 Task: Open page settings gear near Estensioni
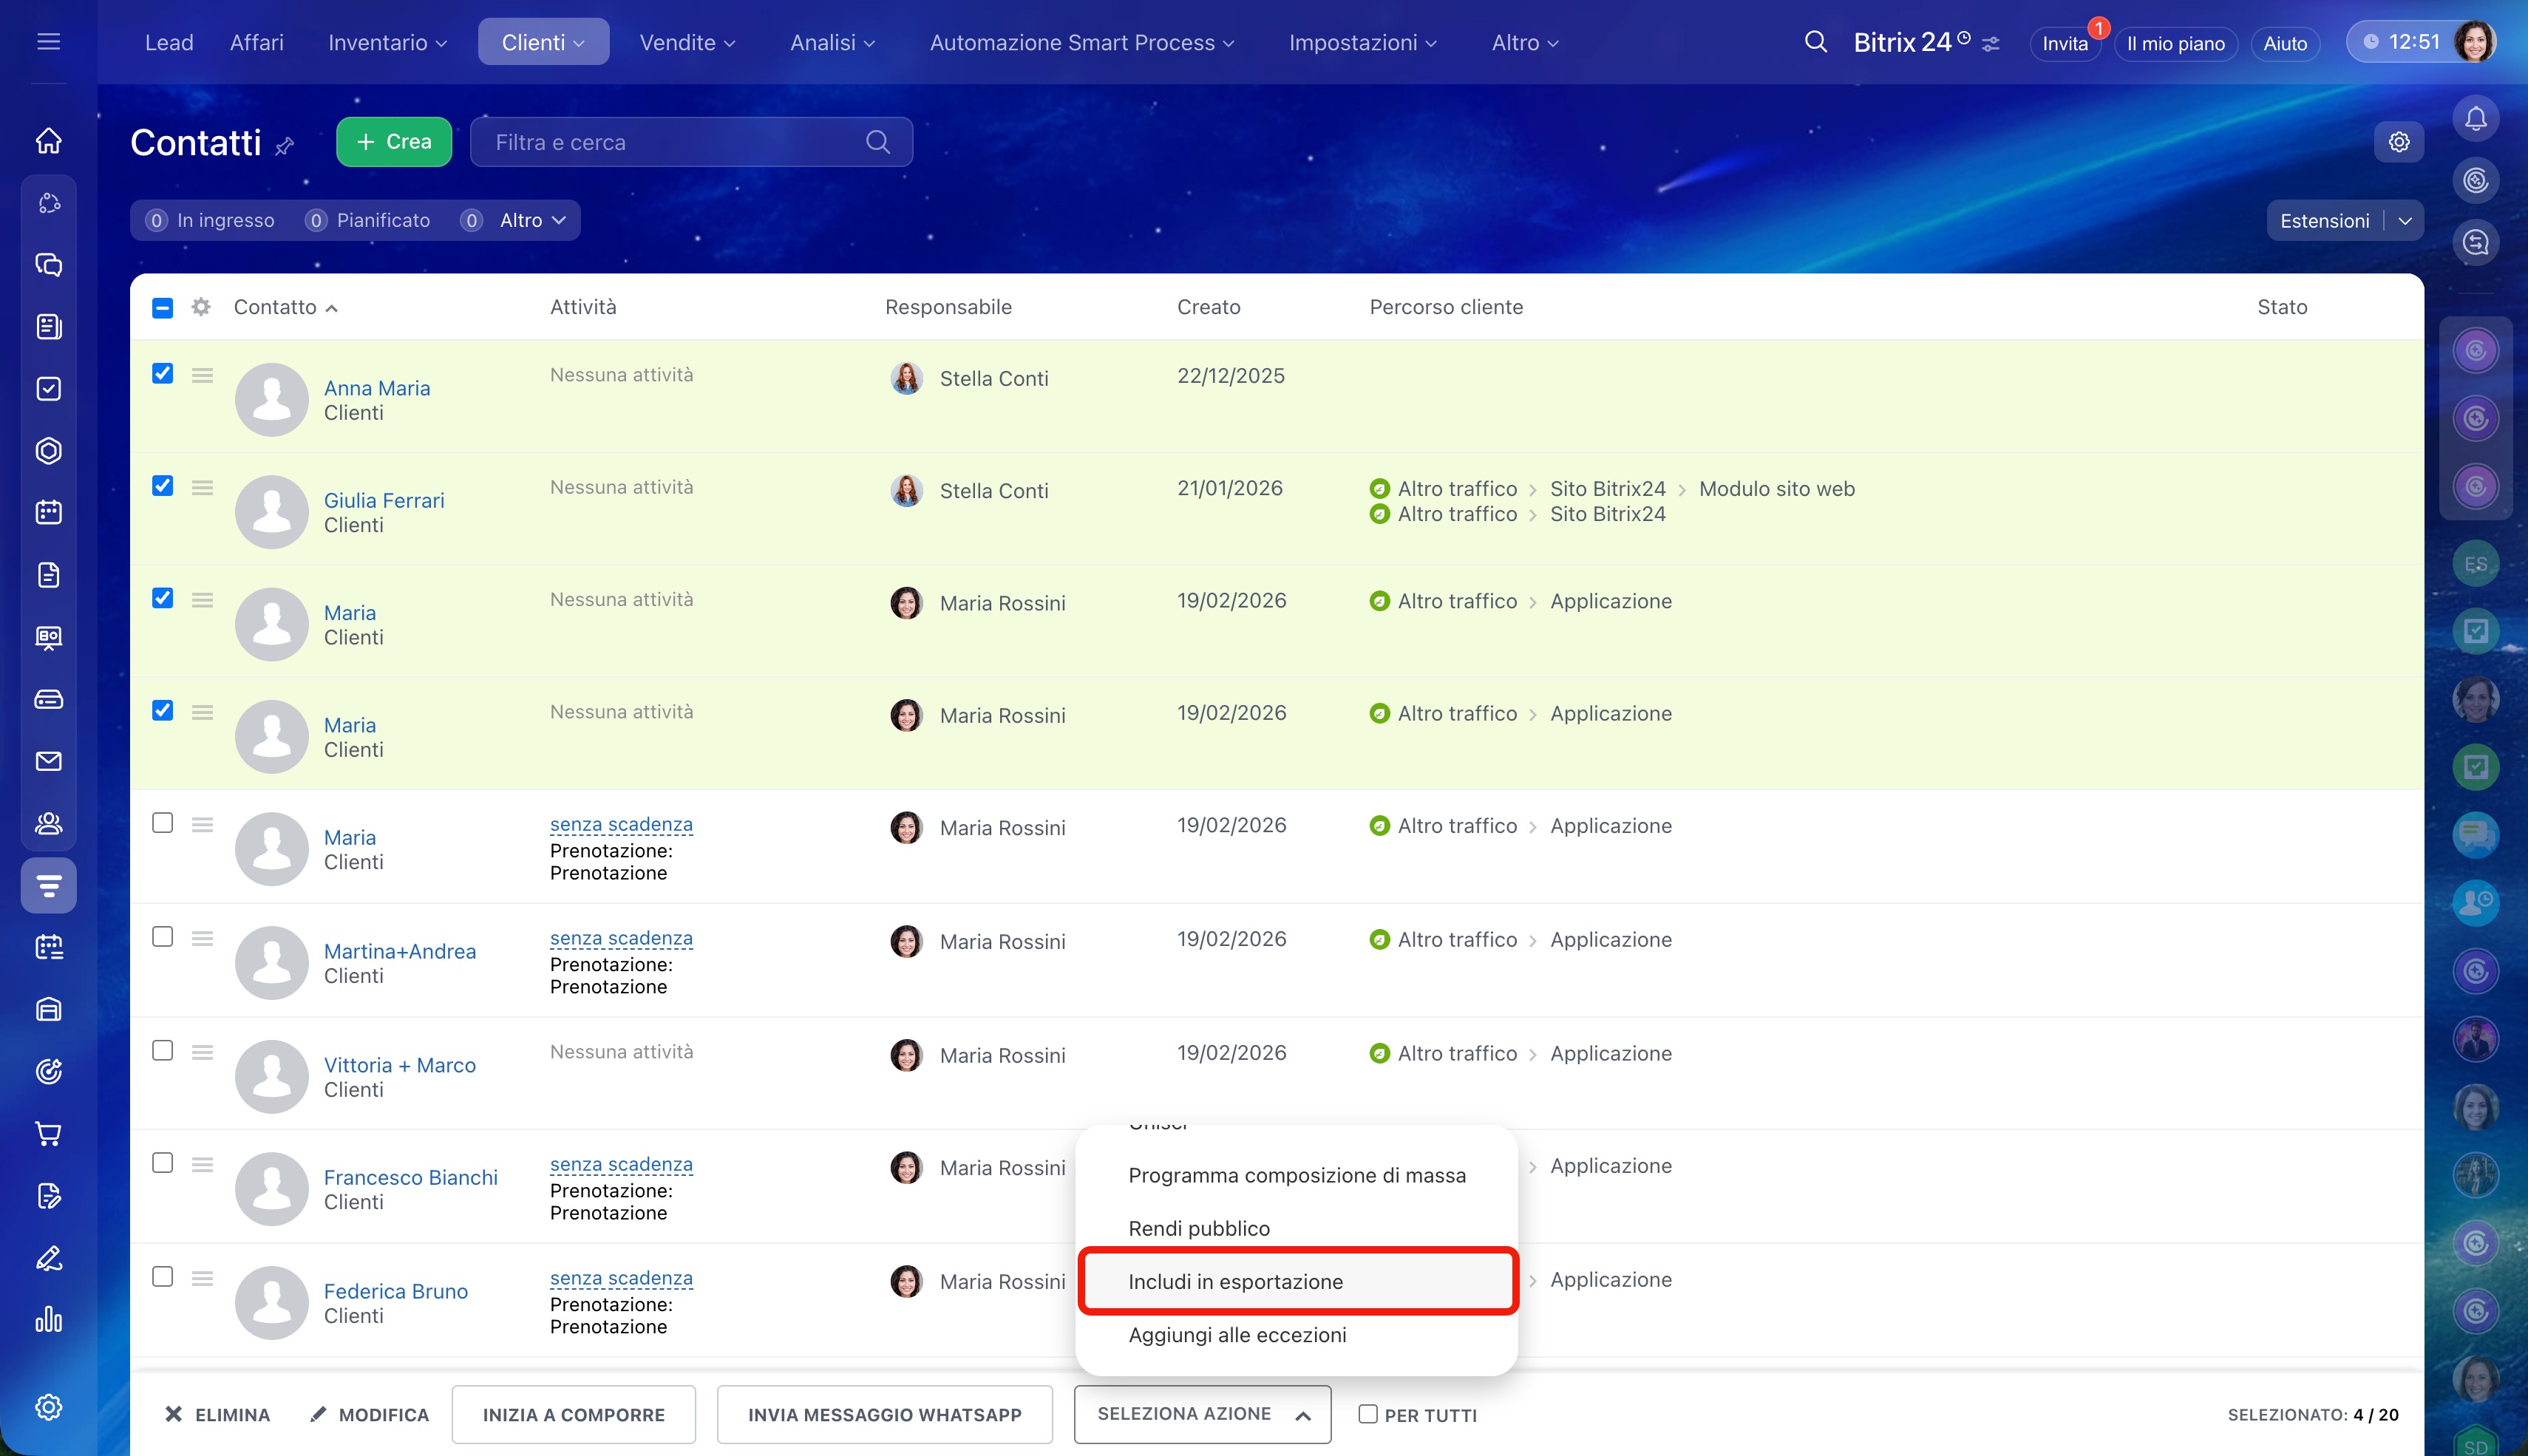click(x=2398, y=142)
